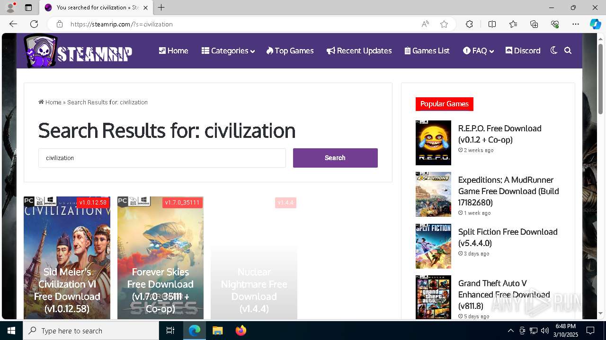
Task: Click the address bar URL
Action: point(121,24)
